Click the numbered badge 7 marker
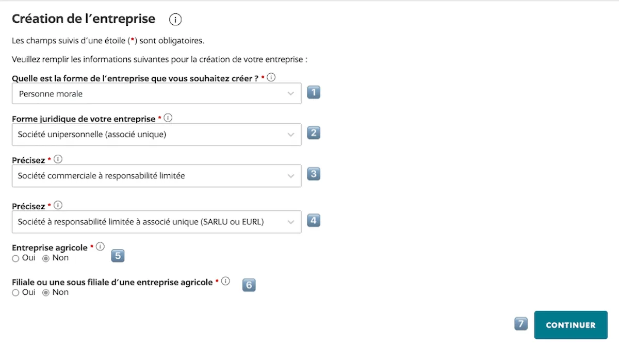 coord(521,324)
